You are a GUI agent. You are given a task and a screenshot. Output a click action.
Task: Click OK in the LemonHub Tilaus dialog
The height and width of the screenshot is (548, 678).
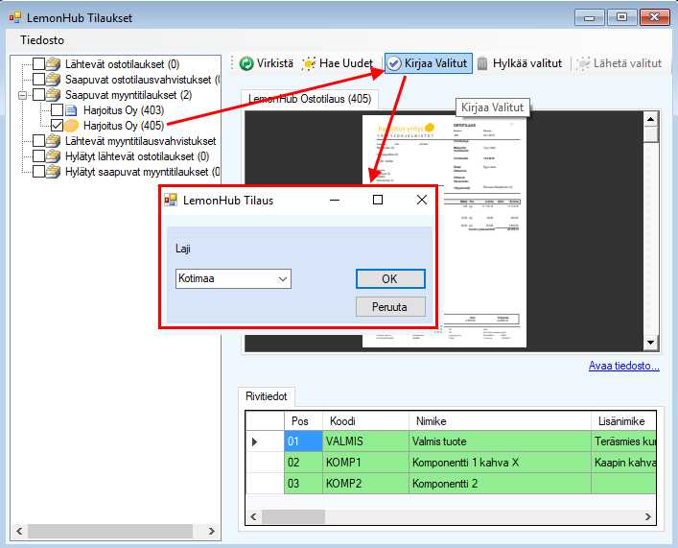point(390,278)
